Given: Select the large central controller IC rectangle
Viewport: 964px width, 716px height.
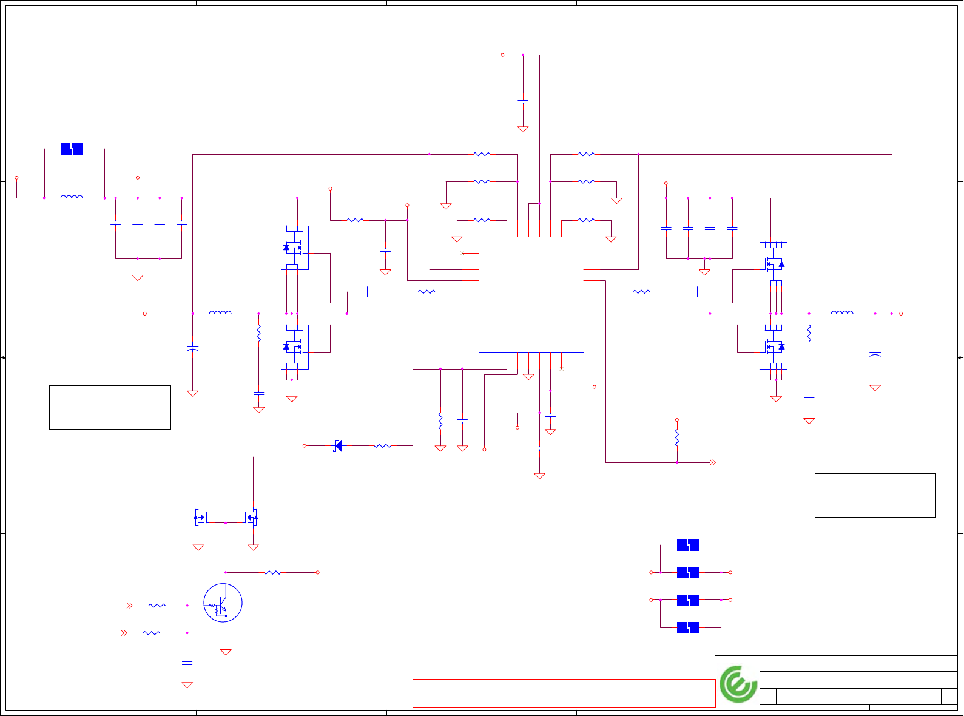Looking at the screenshot, I should point(531,294).
